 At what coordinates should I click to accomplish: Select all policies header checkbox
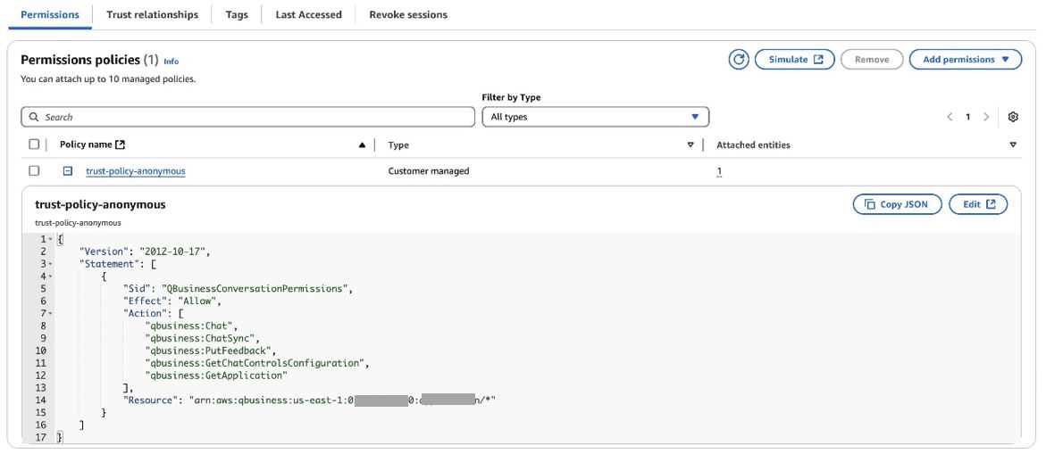click(34, 144)
